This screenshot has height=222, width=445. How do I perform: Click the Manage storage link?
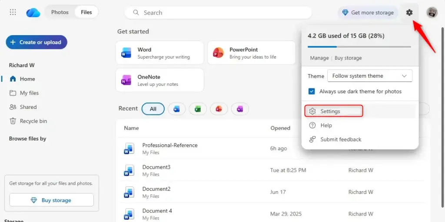319,58
